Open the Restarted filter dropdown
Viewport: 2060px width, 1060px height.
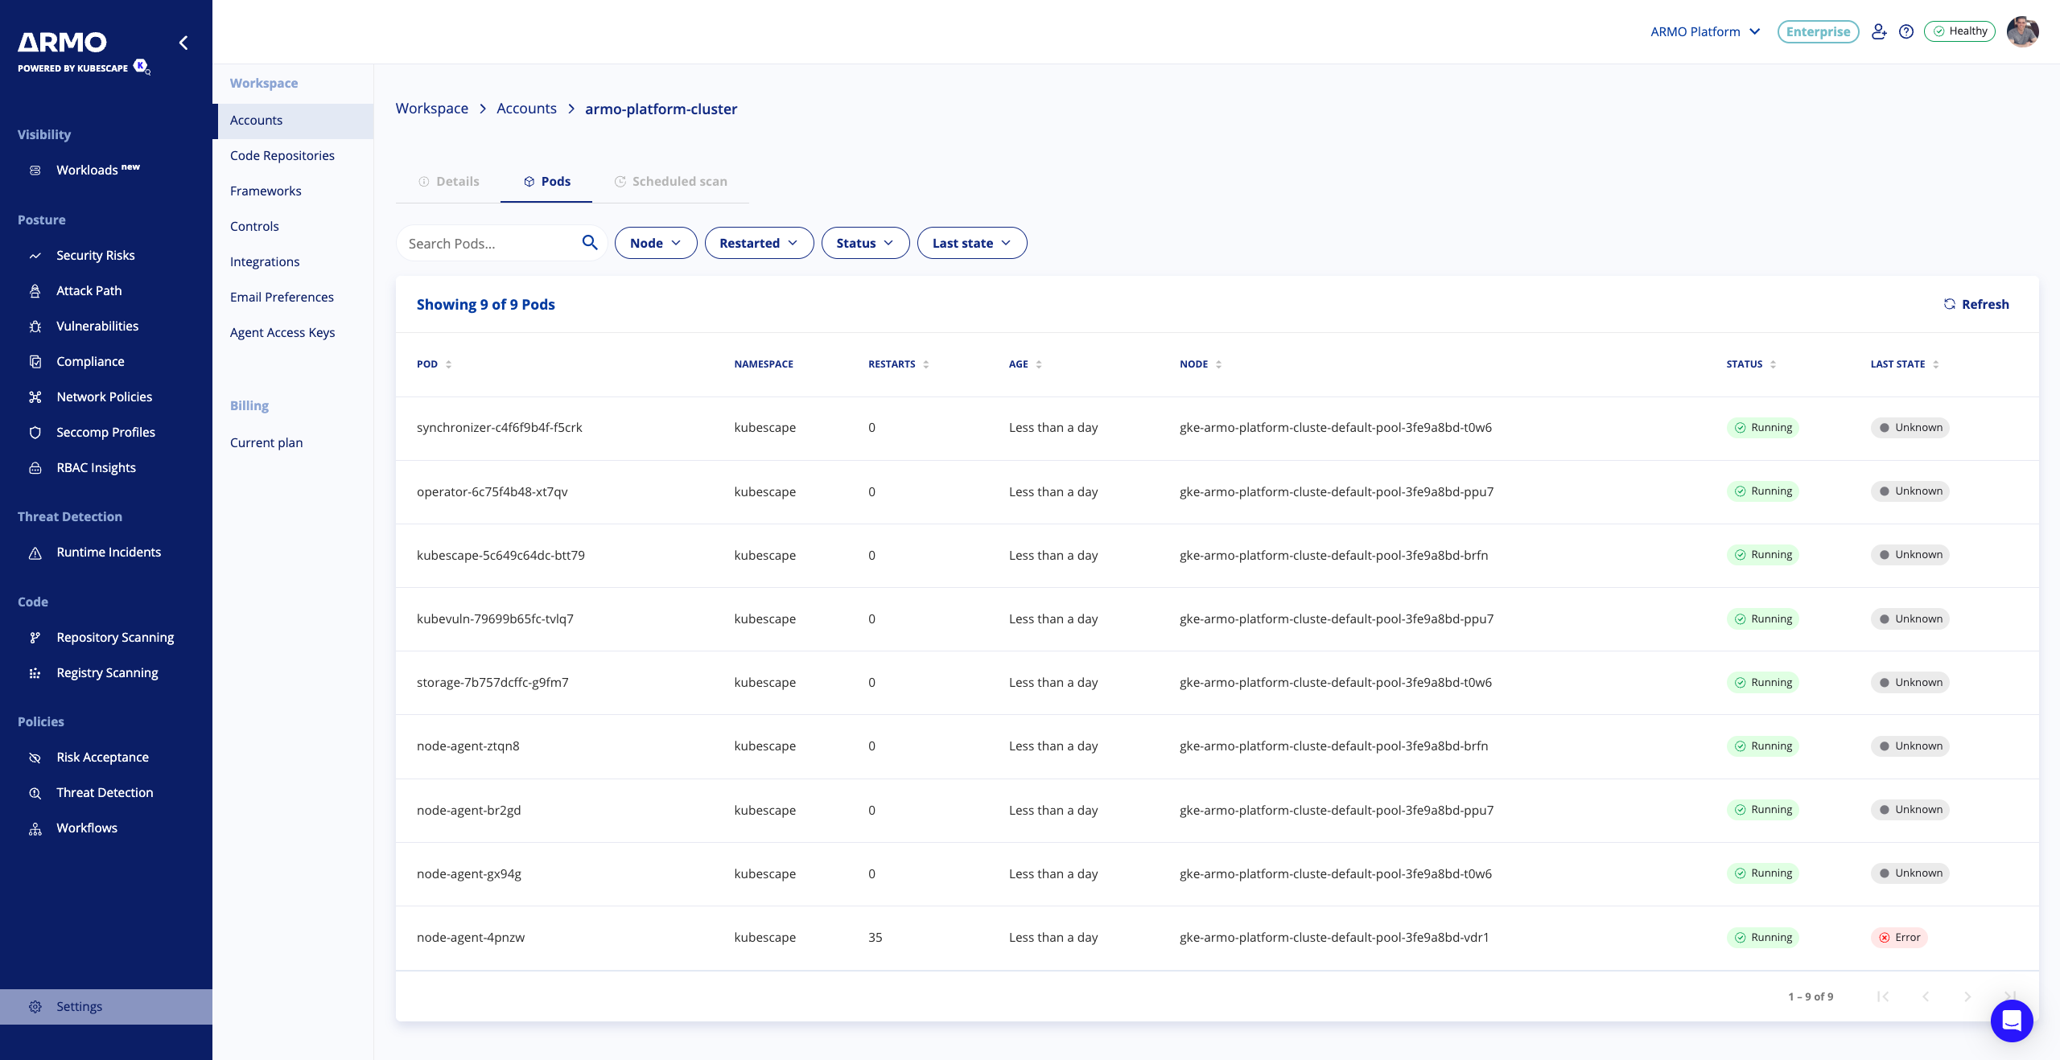pos(759,243)
